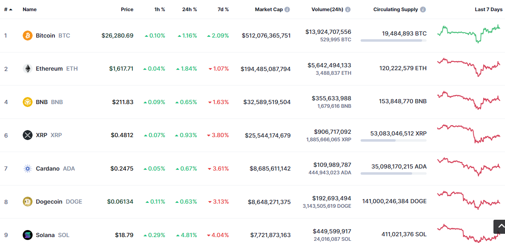The image size is (505, 247).
Task: Open the Bitcoin name link
Action: [45, 36]
